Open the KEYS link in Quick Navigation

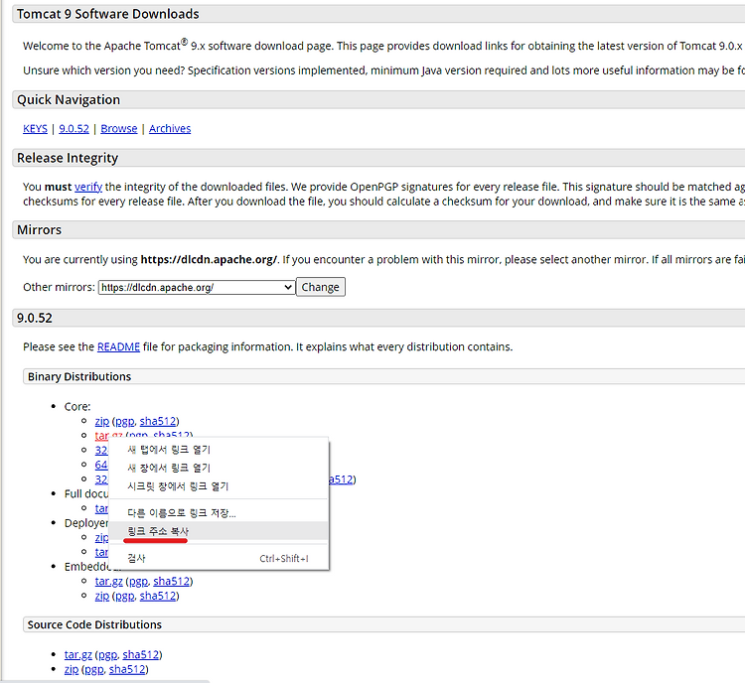point(35,129)
